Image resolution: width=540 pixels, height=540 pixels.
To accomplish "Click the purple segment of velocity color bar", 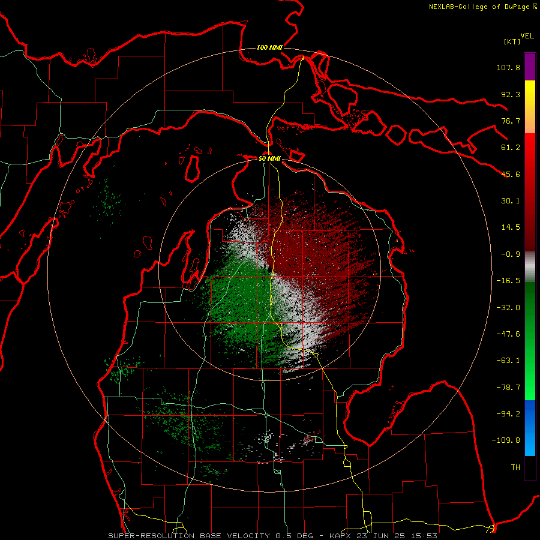I will 530,67.
